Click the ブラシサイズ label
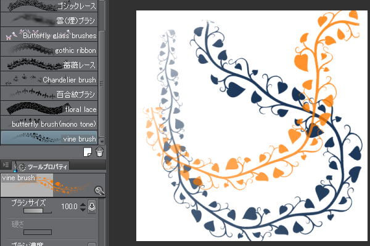This screenshot has width=370, height=246. (x=28, y=202)
